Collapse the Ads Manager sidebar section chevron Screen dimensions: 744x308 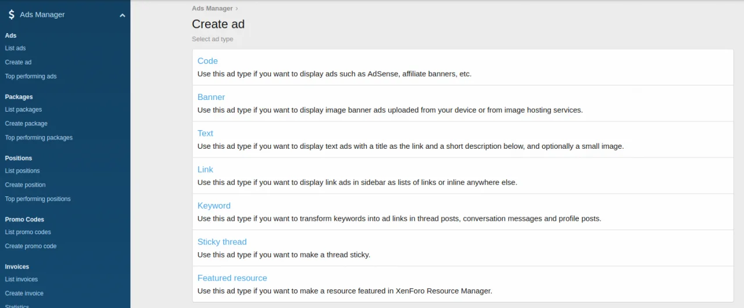[122, 15]
